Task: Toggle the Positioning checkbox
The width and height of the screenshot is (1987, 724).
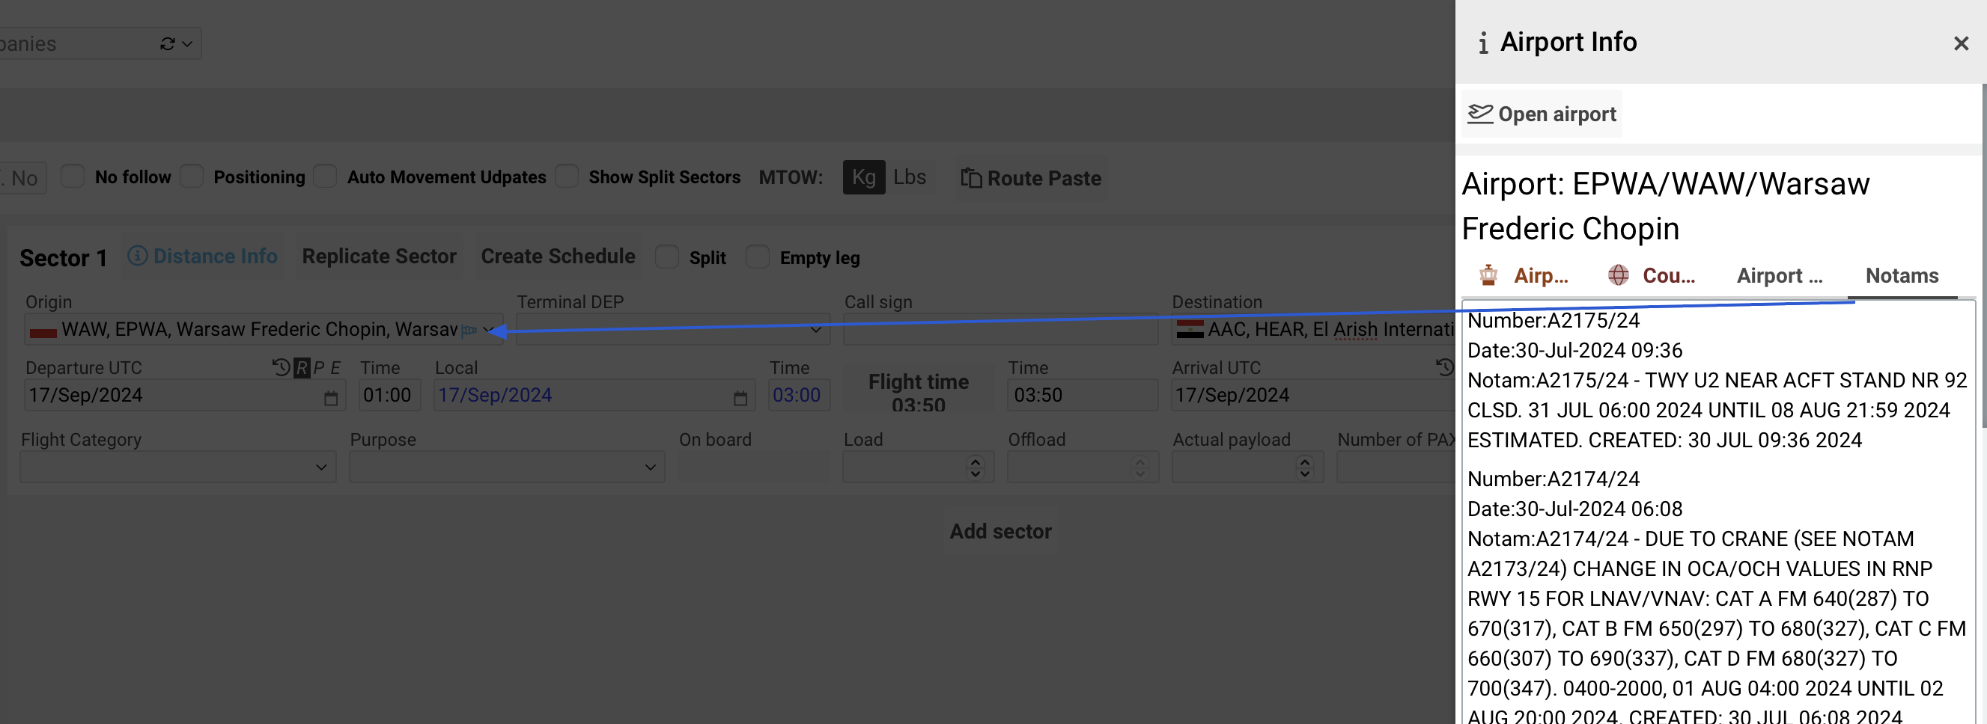Action: [x=192, y=177]
